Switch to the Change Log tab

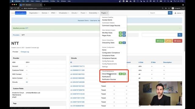click(25, 52)
